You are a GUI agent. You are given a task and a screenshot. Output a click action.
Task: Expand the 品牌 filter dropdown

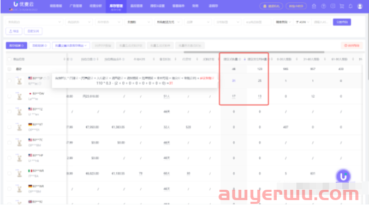198,22
